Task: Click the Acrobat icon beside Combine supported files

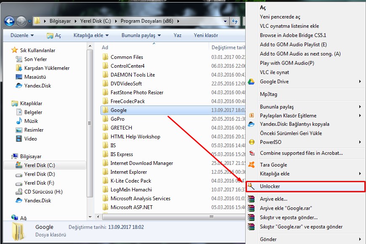Action: (x=252, y=154)
